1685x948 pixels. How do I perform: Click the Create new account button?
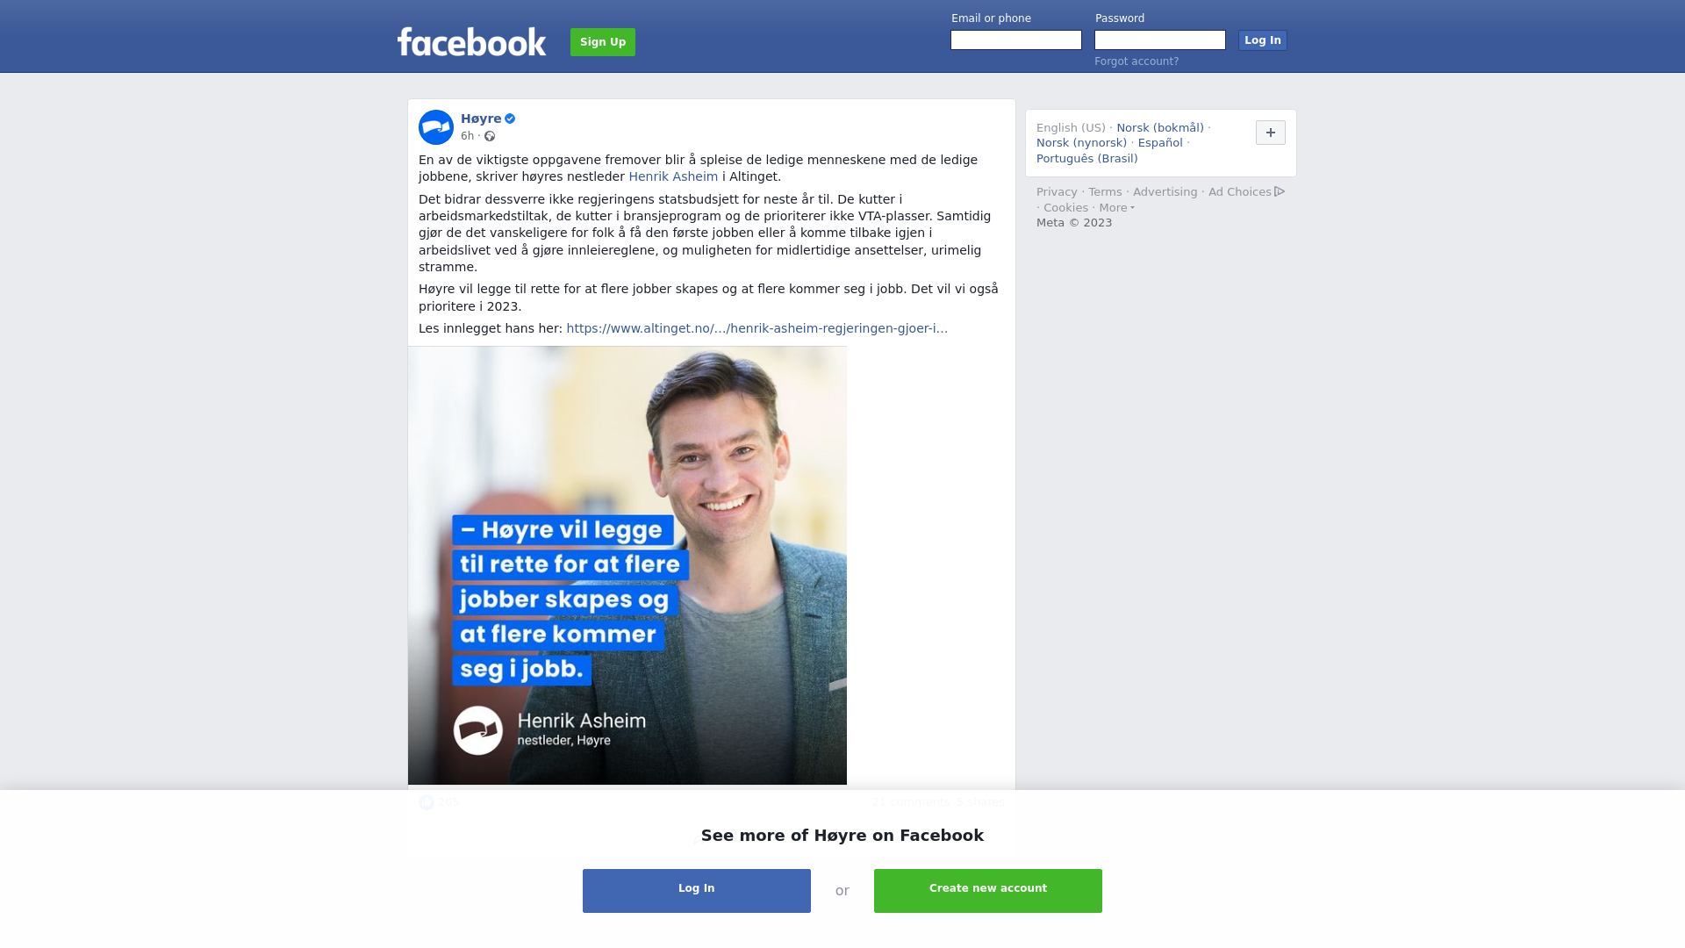(x=988, y=891)
